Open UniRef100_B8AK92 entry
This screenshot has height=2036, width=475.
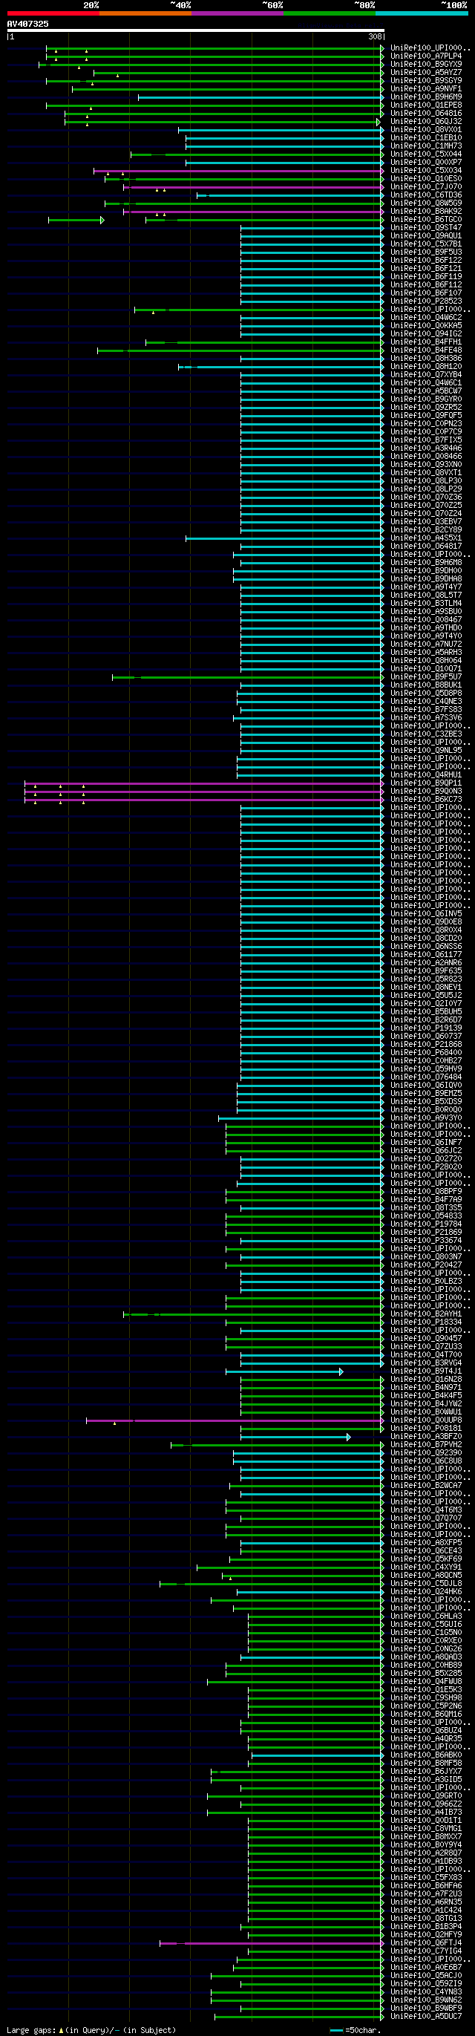426,212
